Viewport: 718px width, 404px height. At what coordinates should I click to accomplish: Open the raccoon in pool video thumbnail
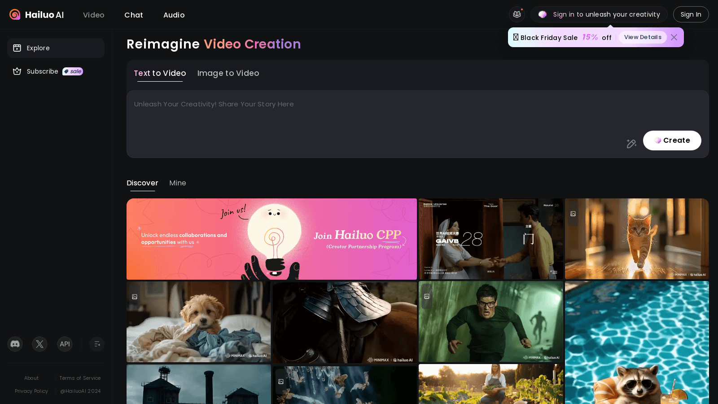[637, 343]
